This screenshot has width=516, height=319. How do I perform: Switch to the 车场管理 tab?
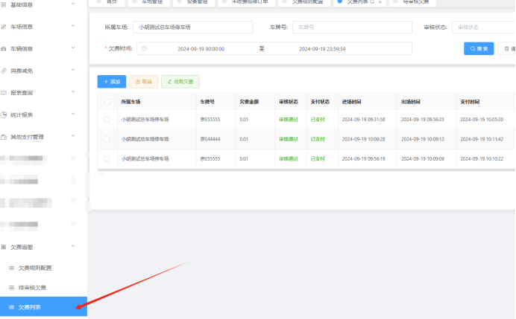pos(148,3)
